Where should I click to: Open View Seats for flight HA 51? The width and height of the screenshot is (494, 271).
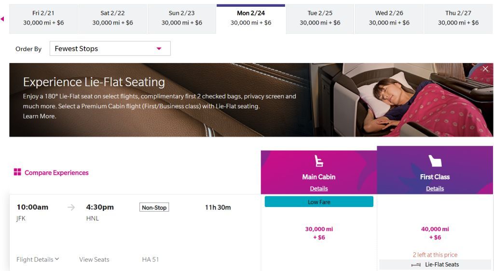point(94,259)
